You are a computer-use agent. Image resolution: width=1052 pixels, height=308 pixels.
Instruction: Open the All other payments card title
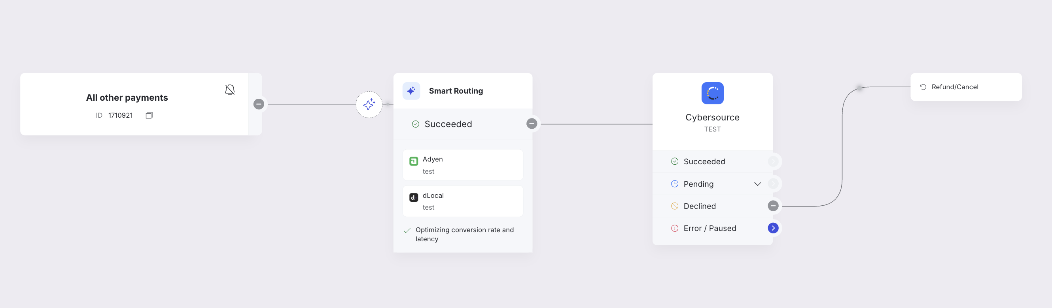pyautogui.click(x=127, y=98)
